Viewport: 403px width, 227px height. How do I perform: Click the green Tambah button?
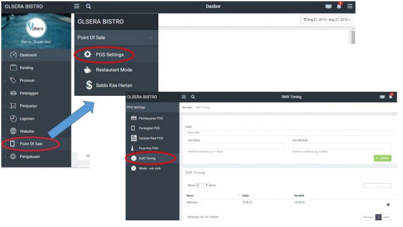tap(382, 159)
